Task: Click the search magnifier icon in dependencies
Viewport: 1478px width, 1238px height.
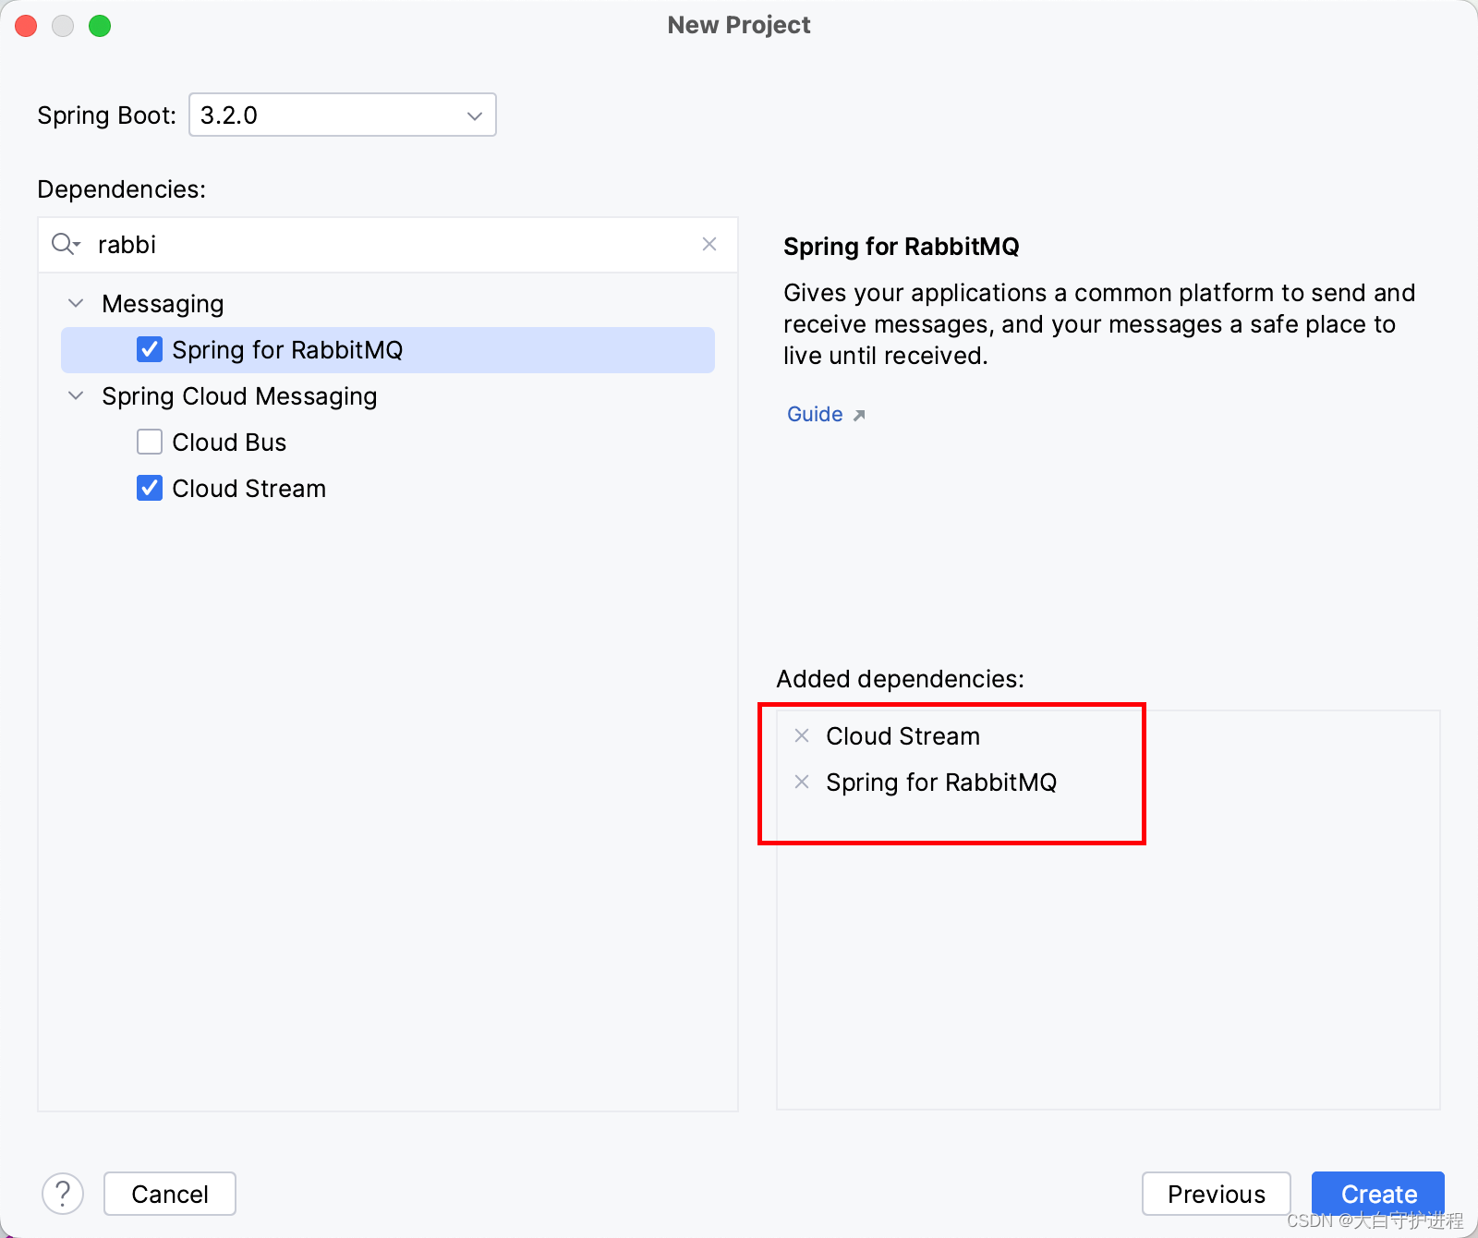Action: (x=65, y=244)
